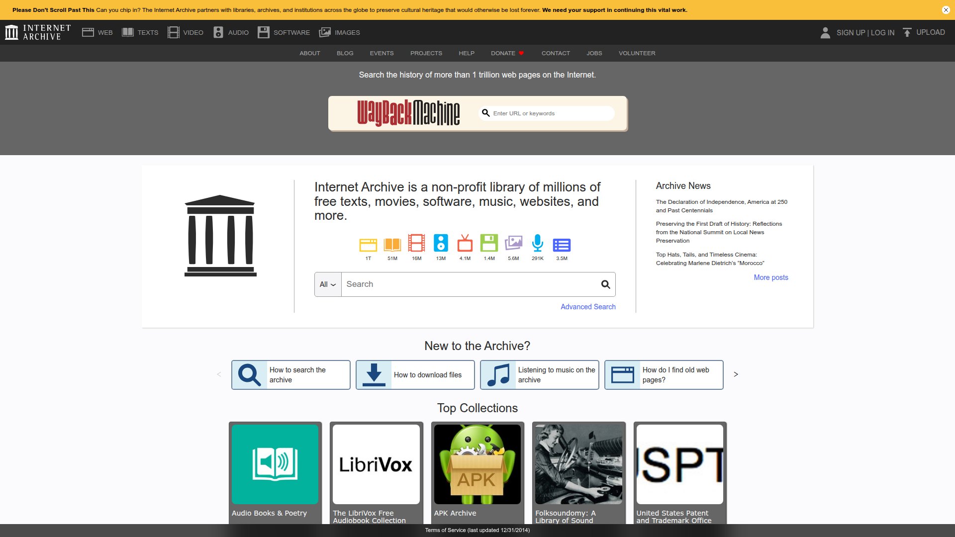
Task: Select the red film icon labeled 16M
Action: (x=417, y=243)
